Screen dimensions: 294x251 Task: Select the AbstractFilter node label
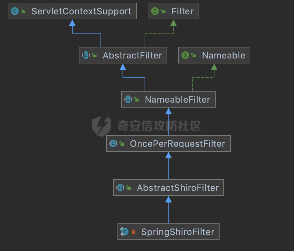[132, 55]
